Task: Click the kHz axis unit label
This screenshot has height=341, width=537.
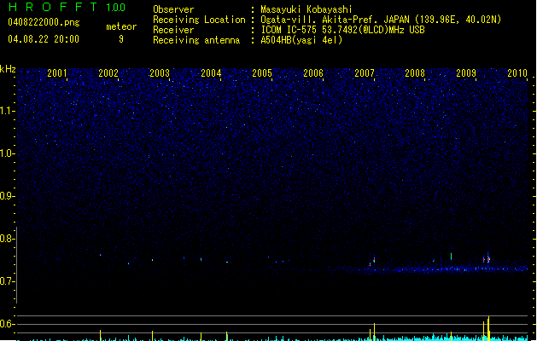Action: click(x=8, y=69)
